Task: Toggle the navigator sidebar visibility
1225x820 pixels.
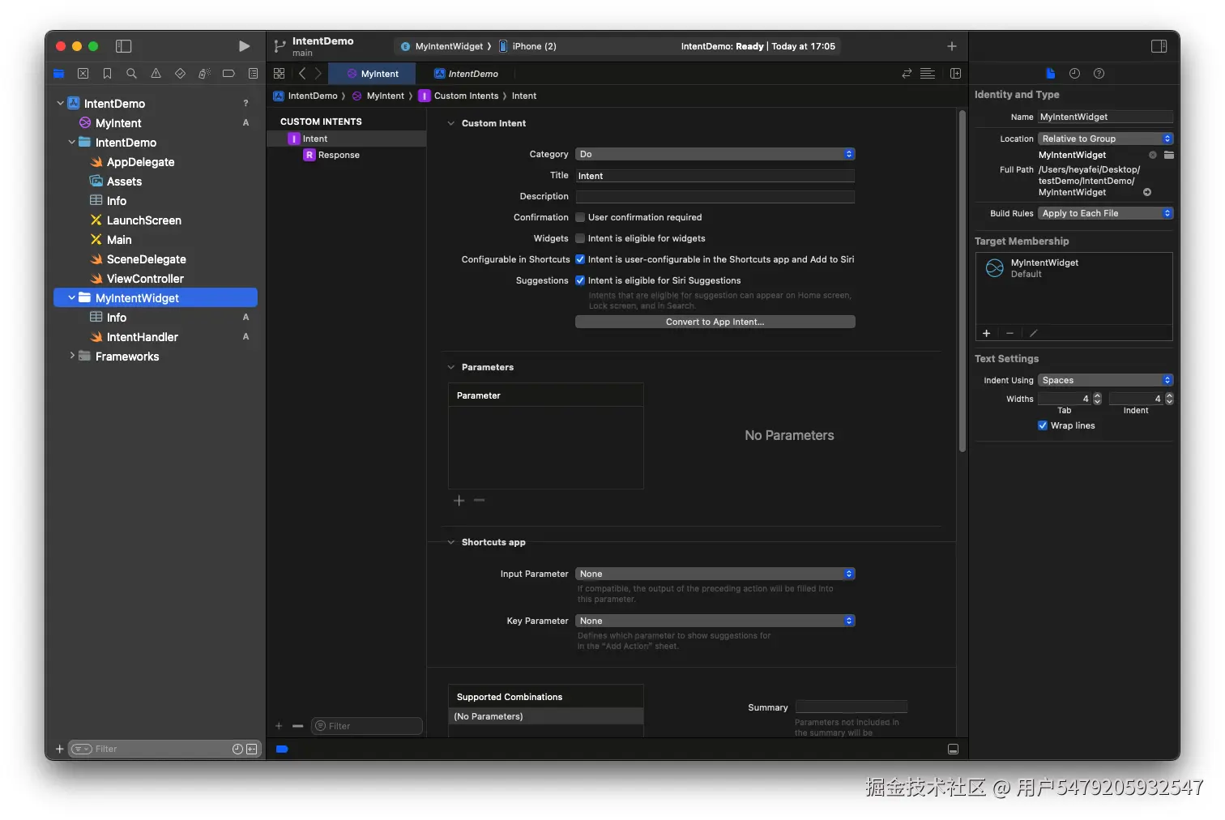Action: point(124,46)
